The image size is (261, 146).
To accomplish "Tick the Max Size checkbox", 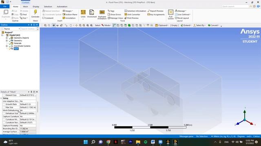I will [x=4, y=107].
